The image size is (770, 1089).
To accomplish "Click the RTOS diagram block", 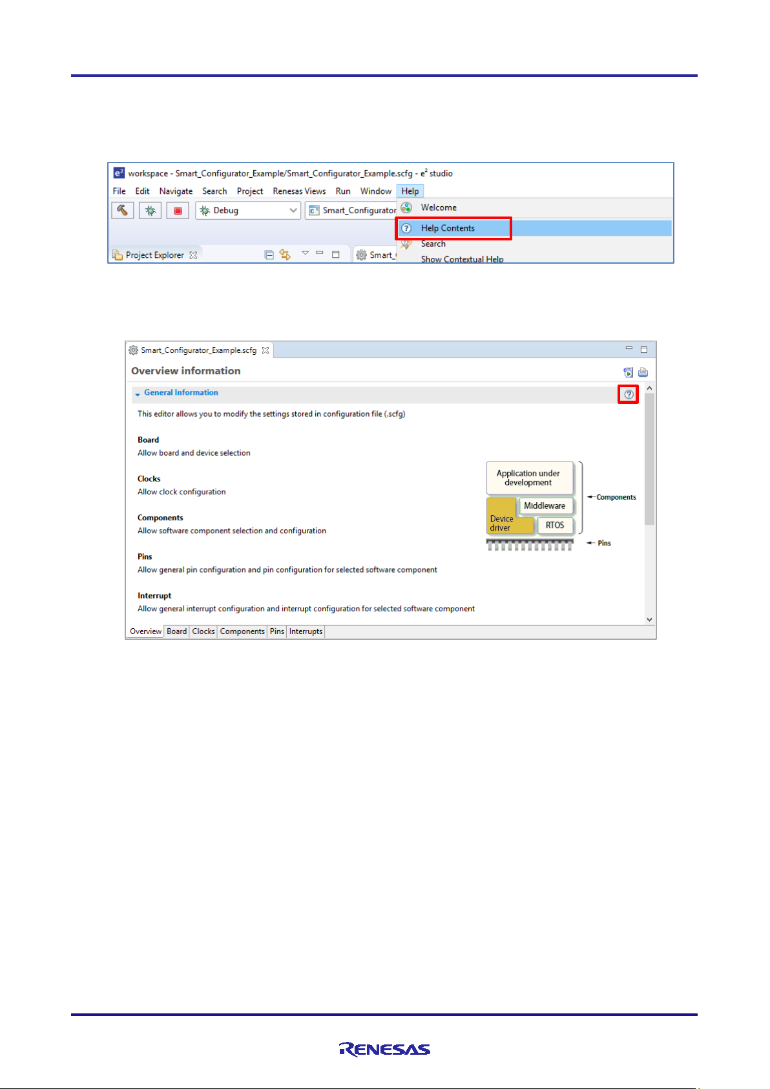I will point(555,525).
